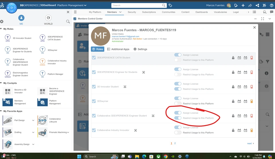Click the next page link
This screenshot has height=159, width=275.
coord(250,144)
